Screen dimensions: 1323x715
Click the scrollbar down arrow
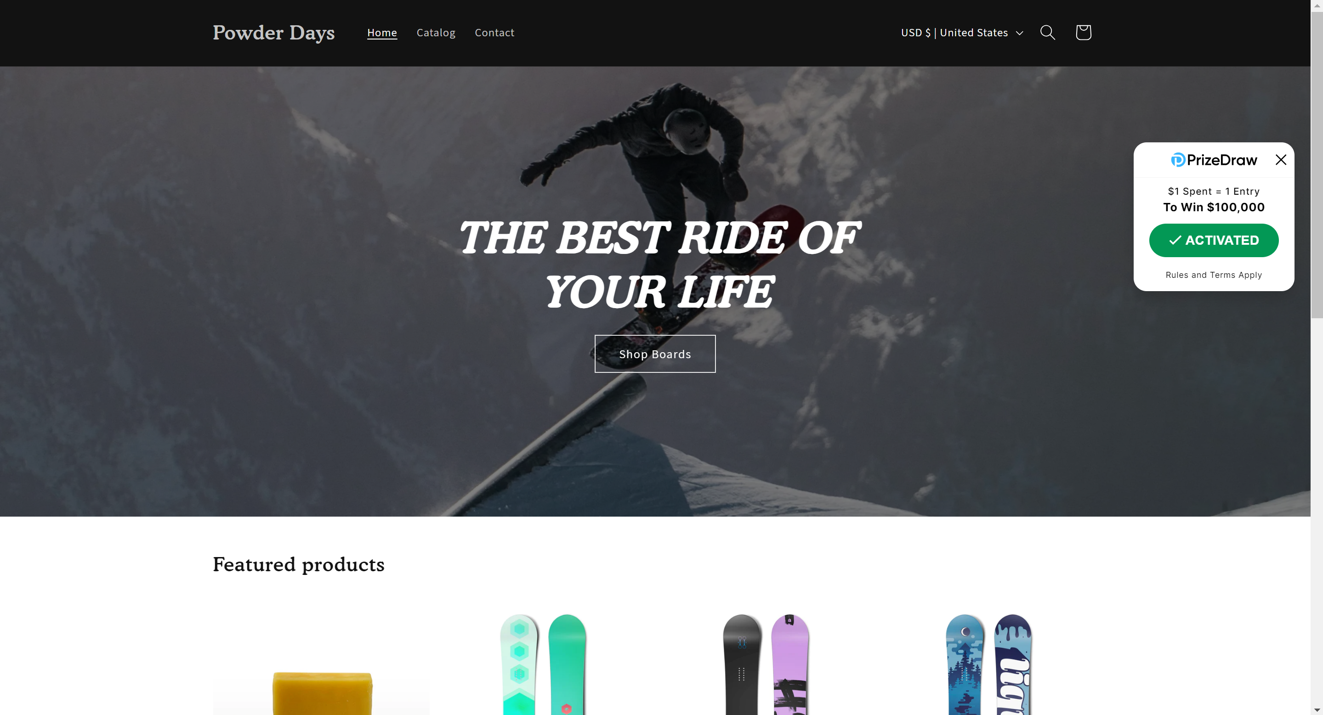click(1316, 710)
